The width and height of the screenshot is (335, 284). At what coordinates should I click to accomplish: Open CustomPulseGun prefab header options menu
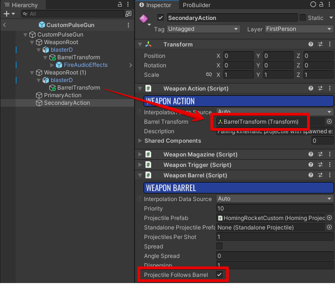click(128, 25)
